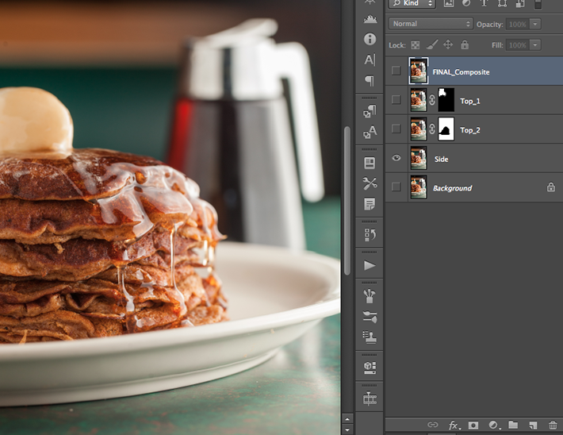563x435 pixels.
Task: Open the Actions panel play icon
Action: 370,265
